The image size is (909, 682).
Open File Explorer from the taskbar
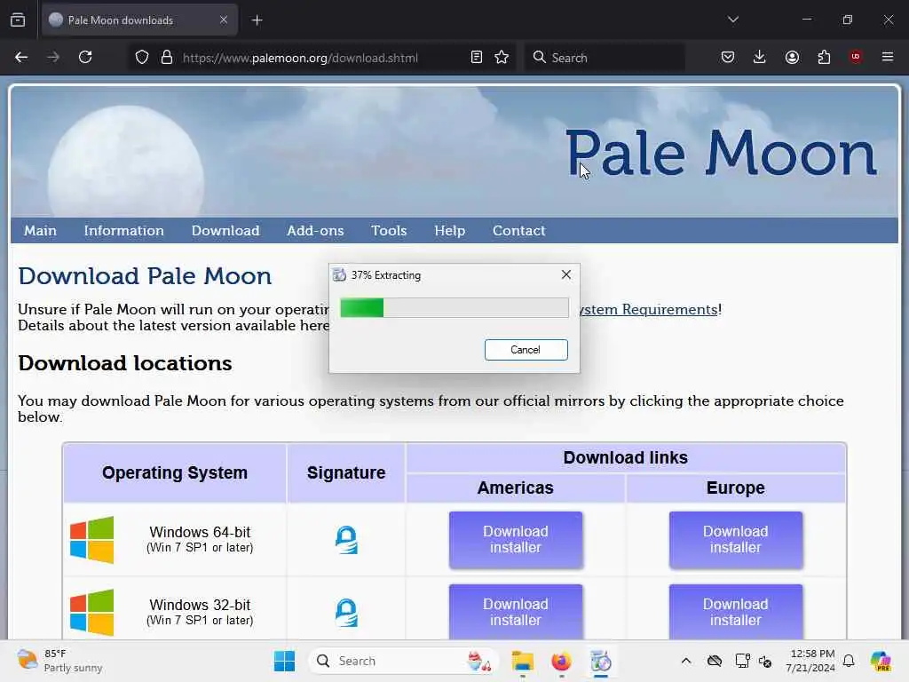pyautogui.click(x=522, y=661)
